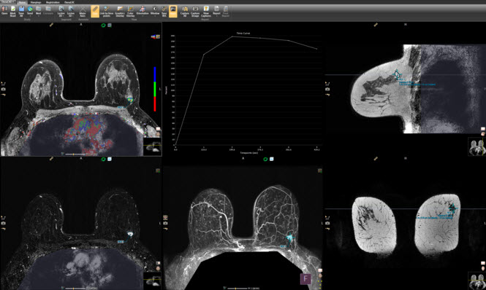This screenshot has width=486, height=290.
Task: Click the purple F orientation marker in the MIP view
Action: (305, 279)
